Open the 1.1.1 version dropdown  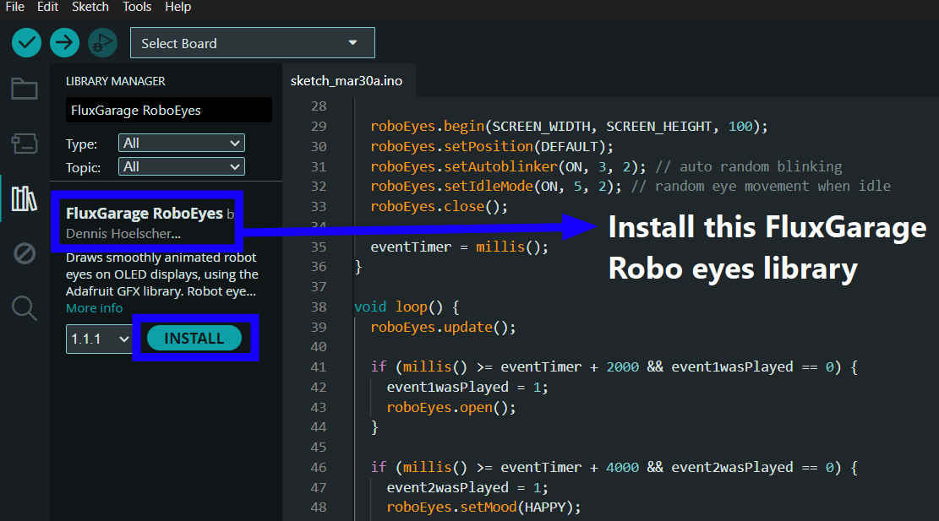point(100,339)
